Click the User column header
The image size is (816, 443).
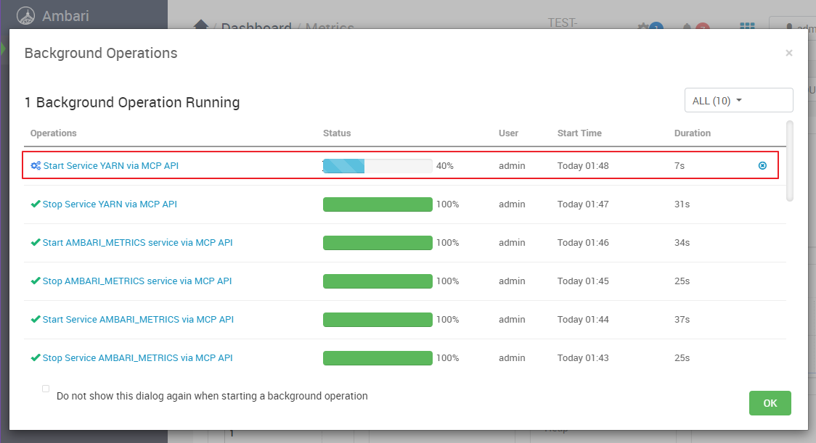[x=508, y=133]
